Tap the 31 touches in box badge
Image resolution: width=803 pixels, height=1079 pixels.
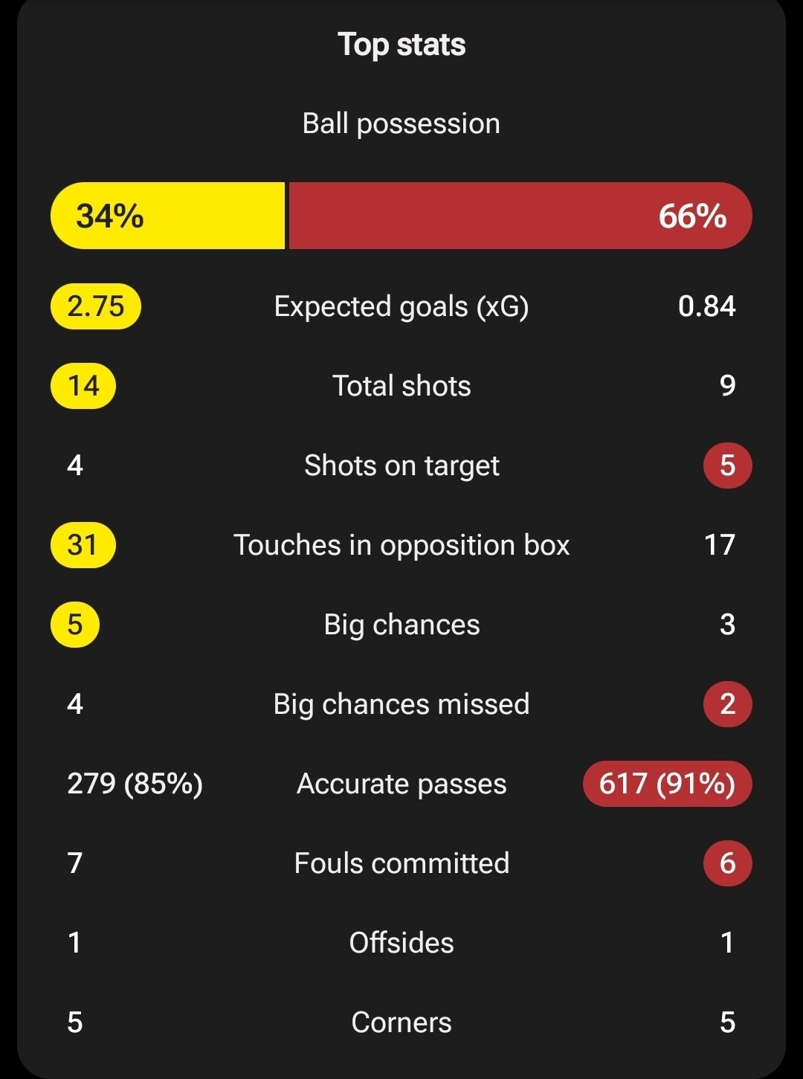pyautogui.click(x=83, y=545)
